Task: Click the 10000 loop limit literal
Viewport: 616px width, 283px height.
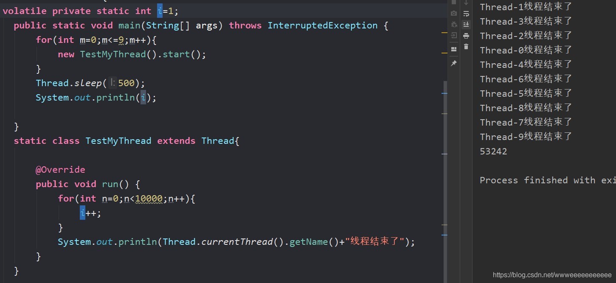Action: pos(149,199)
